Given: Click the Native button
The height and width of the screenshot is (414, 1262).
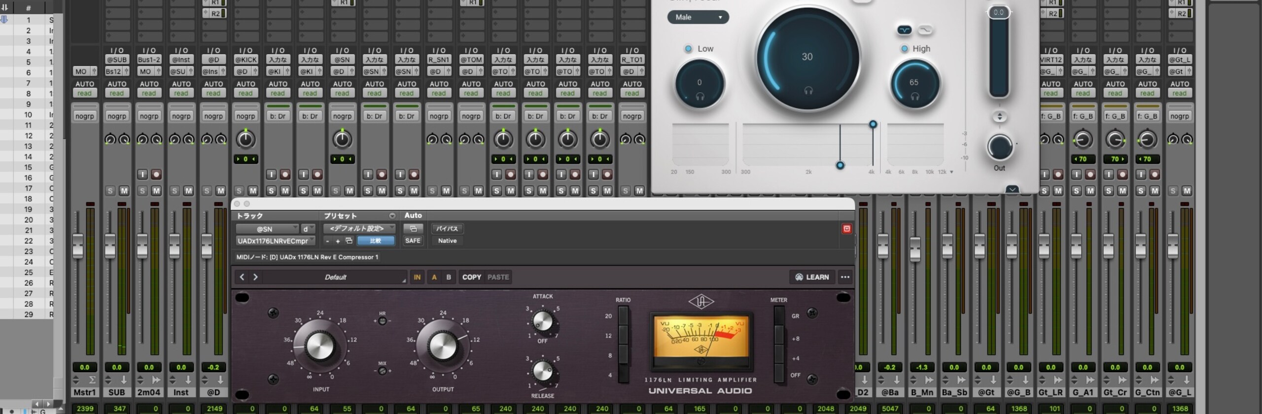Looking at the screenshot, I should 447,241.
